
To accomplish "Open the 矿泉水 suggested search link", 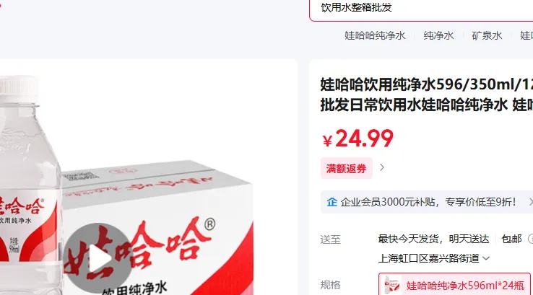I will click(x=487, y=35).
